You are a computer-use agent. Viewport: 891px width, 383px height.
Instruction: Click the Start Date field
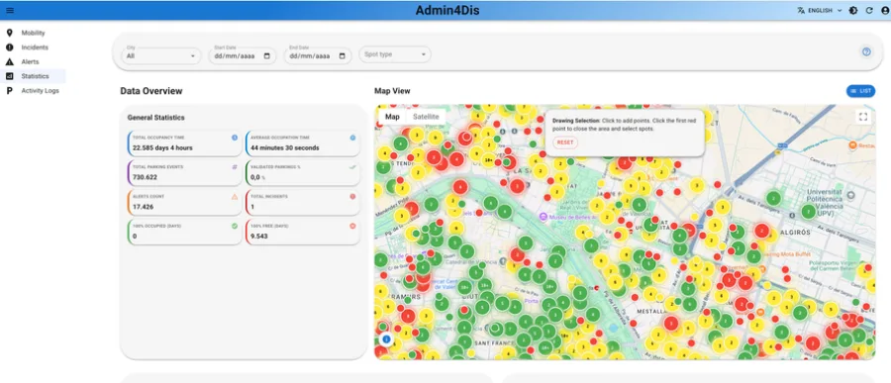coord(243,55)
